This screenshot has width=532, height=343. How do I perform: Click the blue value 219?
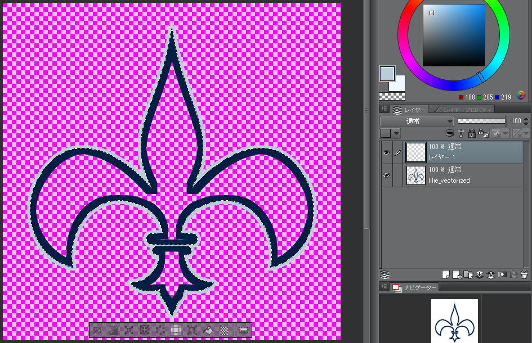506,97
